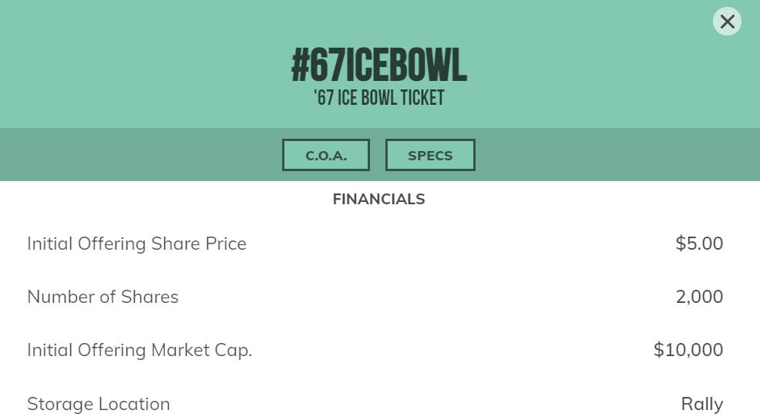760x417 pixels.
Task: Select the Storage Location label
Action: [99, 404]
